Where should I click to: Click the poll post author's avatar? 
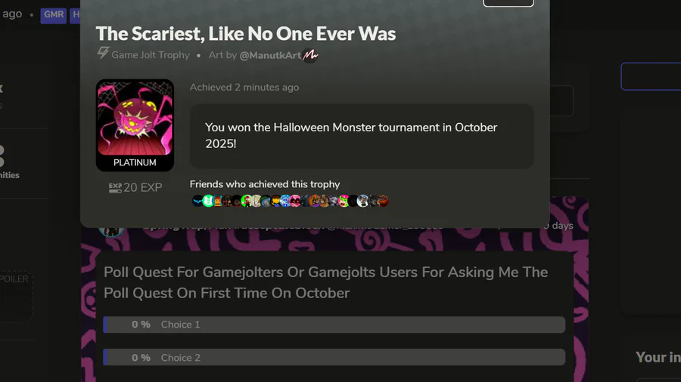(111, 228)
